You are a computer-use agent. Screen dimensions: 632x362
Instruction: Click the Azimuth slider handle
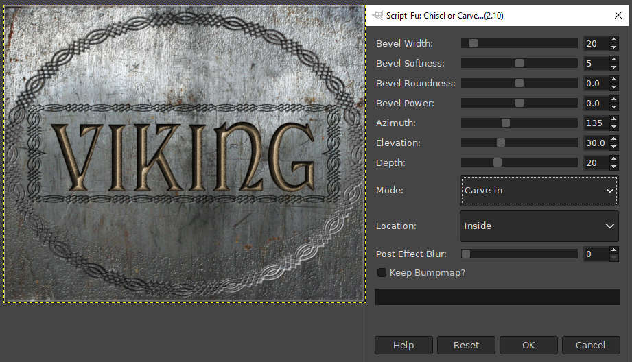click(x=506, y=123)
